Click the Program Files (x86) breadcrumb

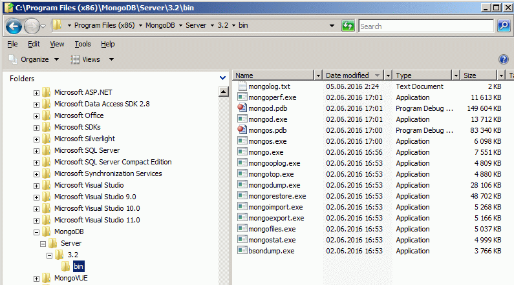[104, 25]
